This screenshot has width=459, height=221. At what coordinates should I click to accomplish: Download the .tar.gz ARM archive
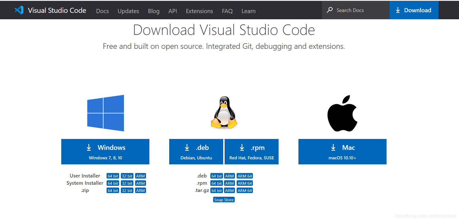pos(229,191)
